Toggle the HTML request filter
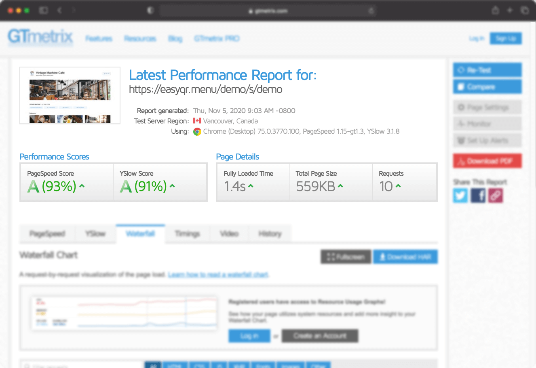 coord(175,366)
